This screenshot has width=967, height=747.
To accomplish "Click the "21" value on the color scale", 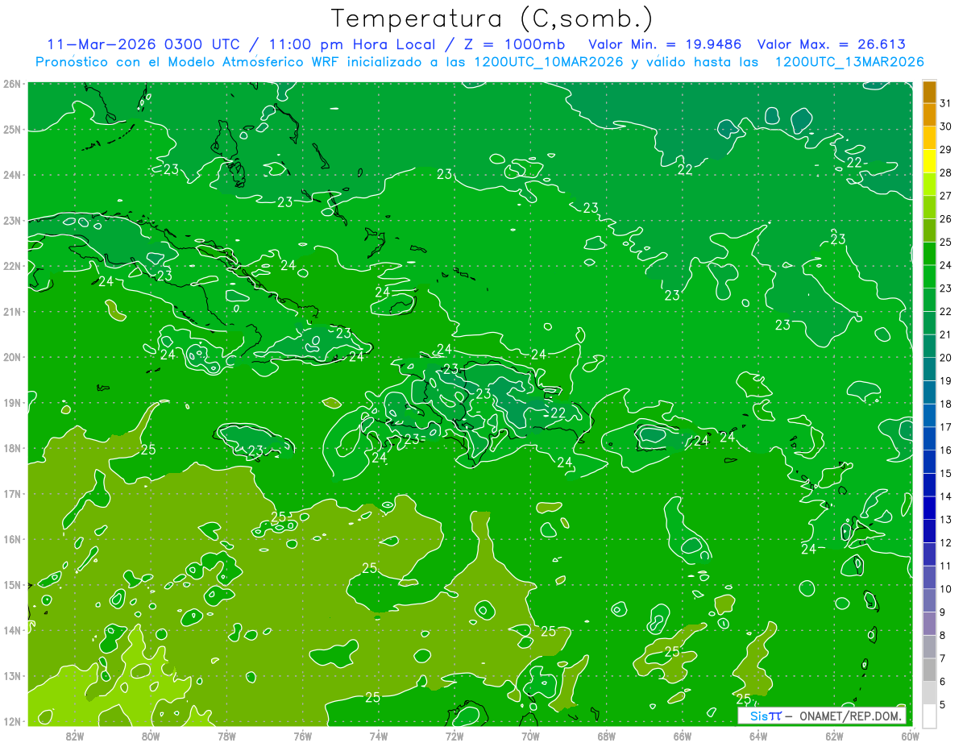I will (945, 334).
